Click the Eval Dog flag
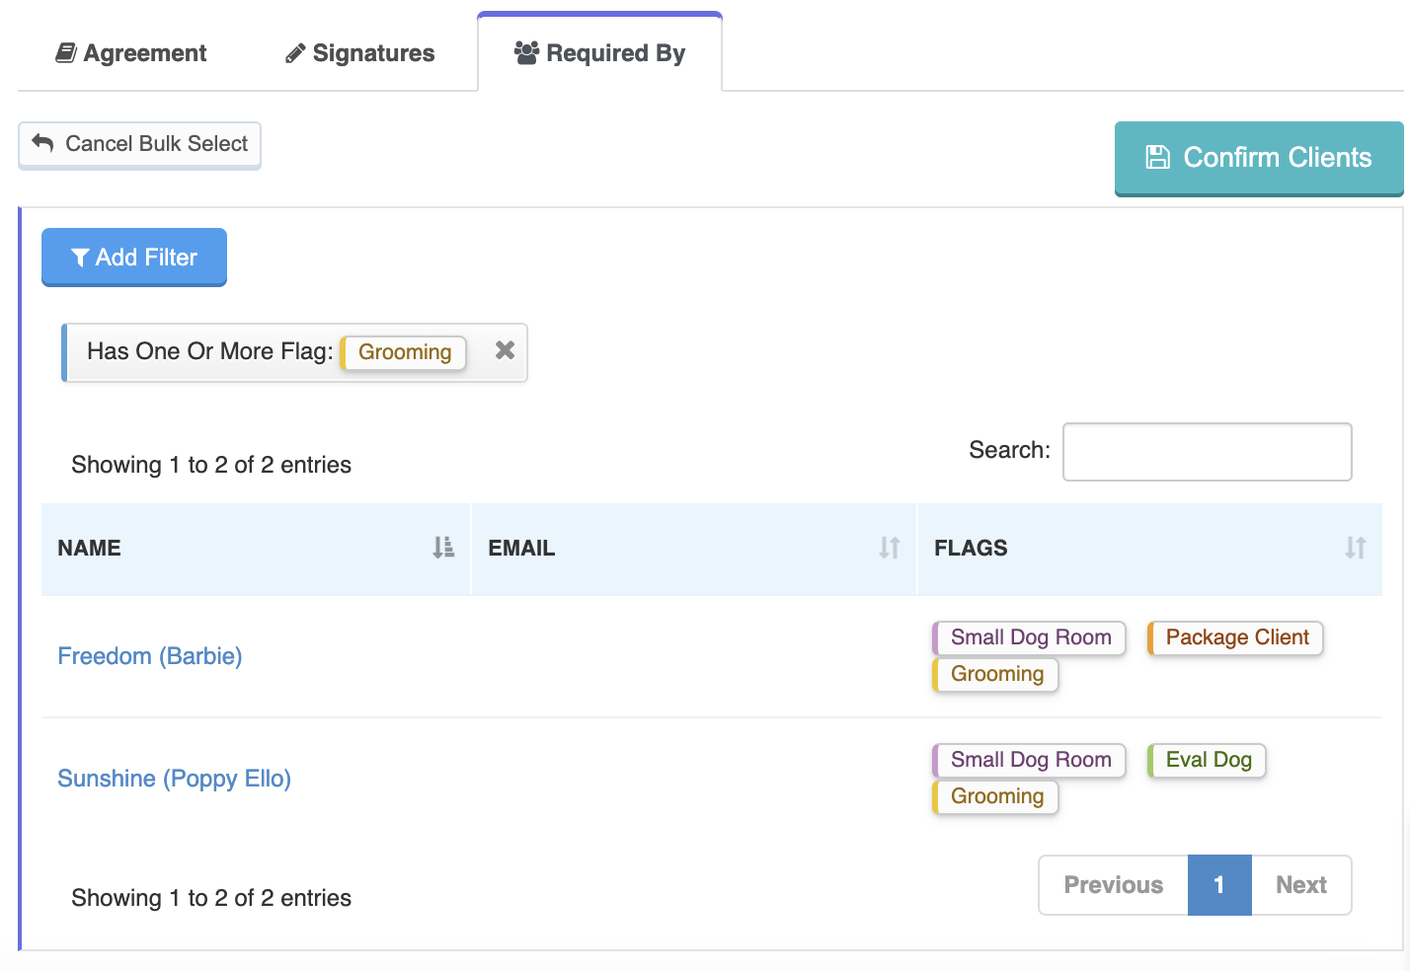1410x971 pixels. pyautogui.click(x=1207, y=760)
